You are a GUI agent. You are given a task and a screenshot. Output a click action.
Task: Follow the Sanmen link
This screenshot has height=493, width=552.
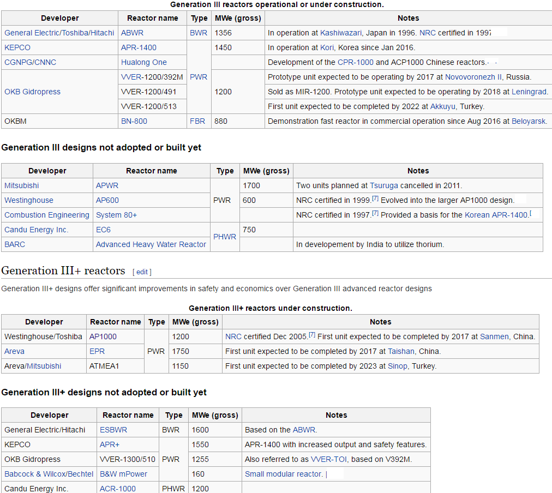[x=494, y=337]
